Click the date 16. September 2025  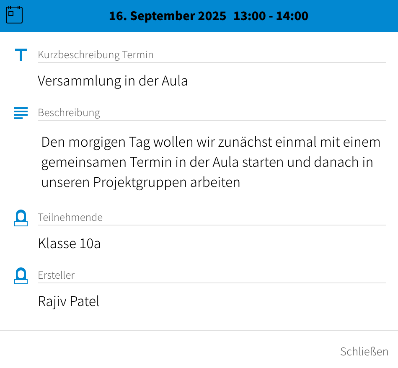167,16
